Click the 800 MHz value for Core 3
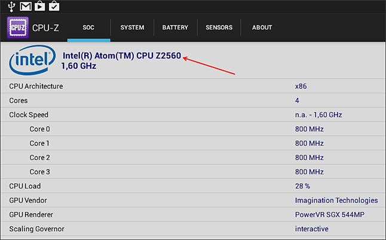Image resolution: width=386 pixels, height=240 pixels. (x=309, y=172)
